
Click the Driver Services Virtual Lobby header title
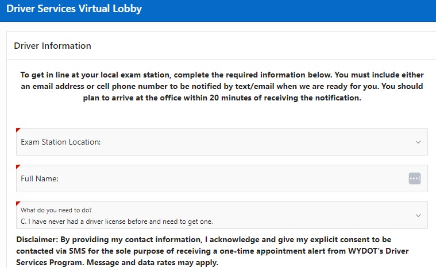pyautogui.click(x=74, y=9)
